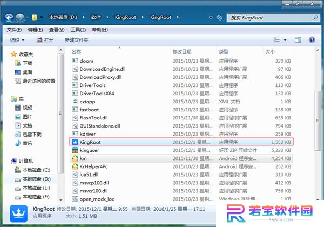The width and height of the screenshot is (324, 227).
Task: Select 图片 library
Action: (28, 117)
